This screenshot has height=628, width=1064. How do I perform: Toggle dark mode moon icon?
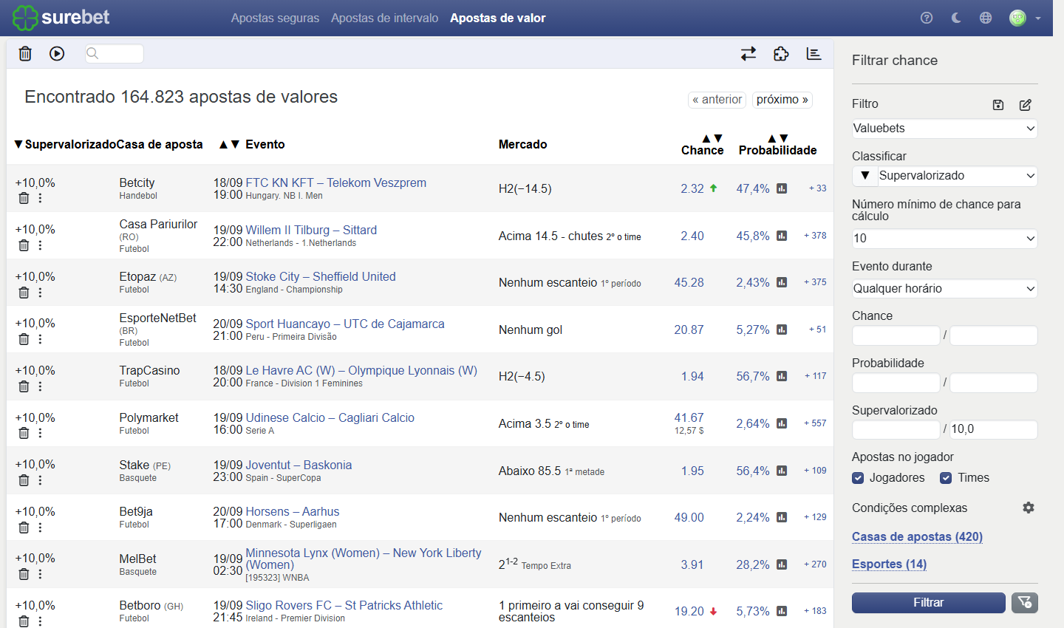956,18
